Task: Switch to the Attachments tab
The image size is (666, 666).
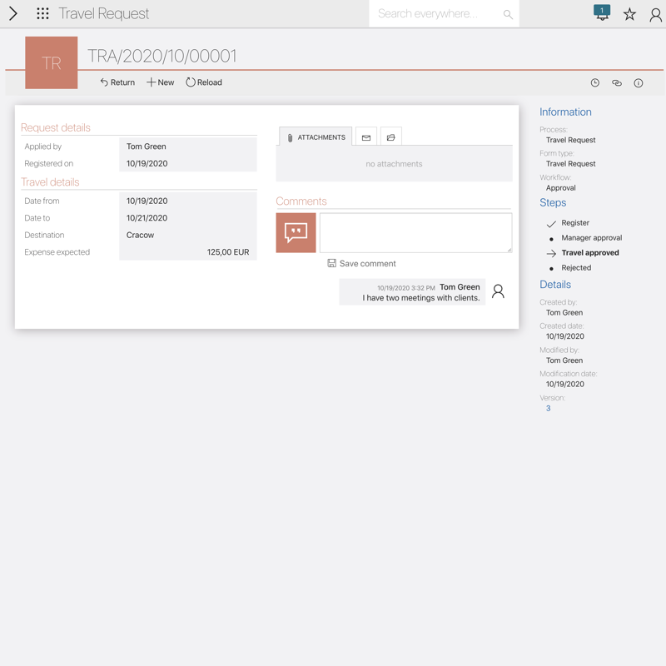Action: 316,137
